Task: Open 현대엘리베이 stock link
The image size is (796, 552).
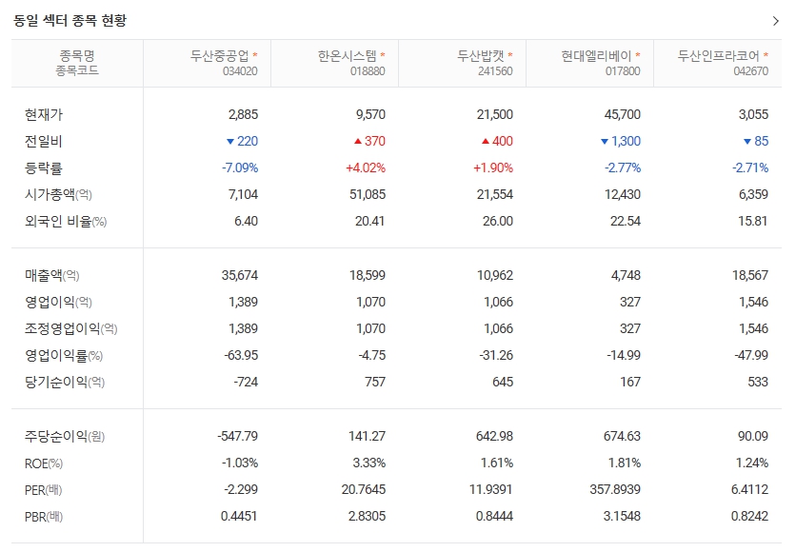Action: tap(596, 55)
